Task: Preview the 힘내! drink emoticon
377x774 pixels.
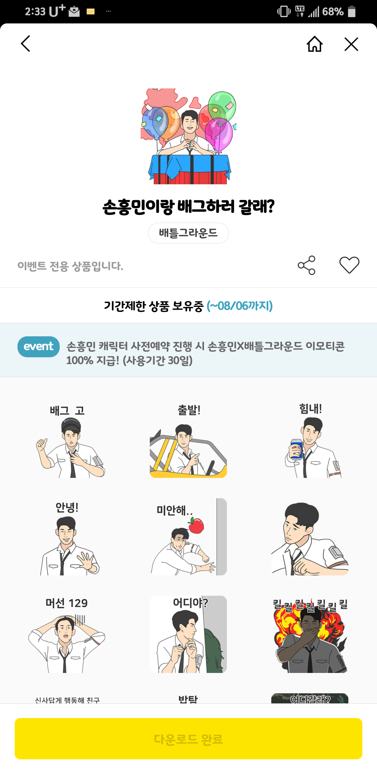Action: pyautogui.click(x=310, y=439)
